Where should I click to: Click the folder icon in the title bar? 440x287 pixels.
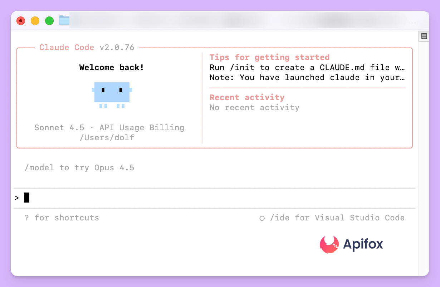[64, 21]
